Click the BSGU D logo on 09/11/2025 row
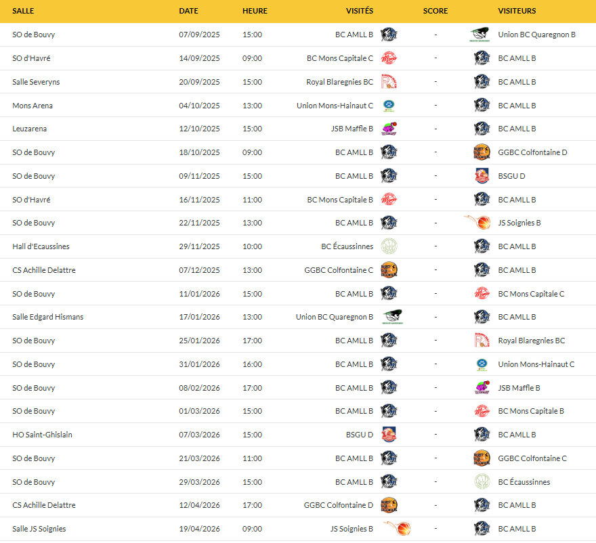This screenshot has height=543, width=596. [x=482, y=176]
